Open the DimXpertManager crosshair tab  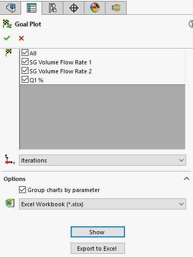coord(74,8)
